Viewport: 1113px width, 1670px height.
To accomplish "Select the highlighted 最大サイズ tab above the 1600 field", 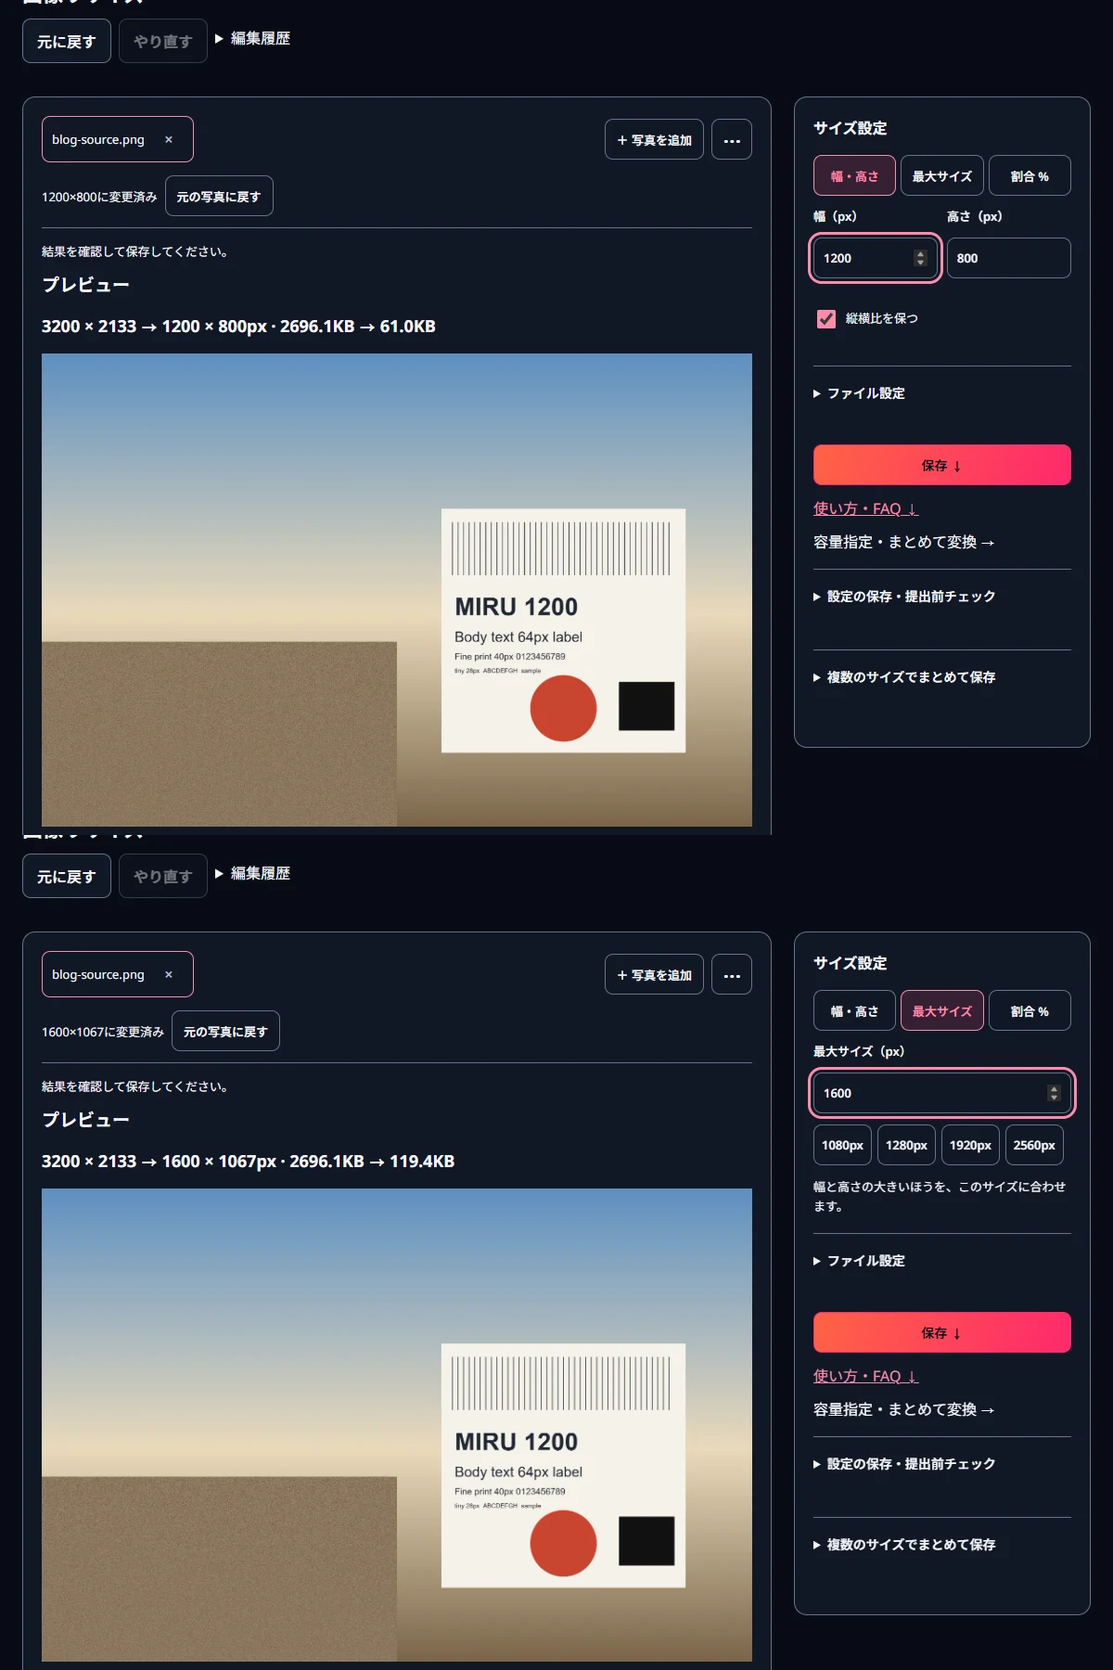I will coord(942,1010).
